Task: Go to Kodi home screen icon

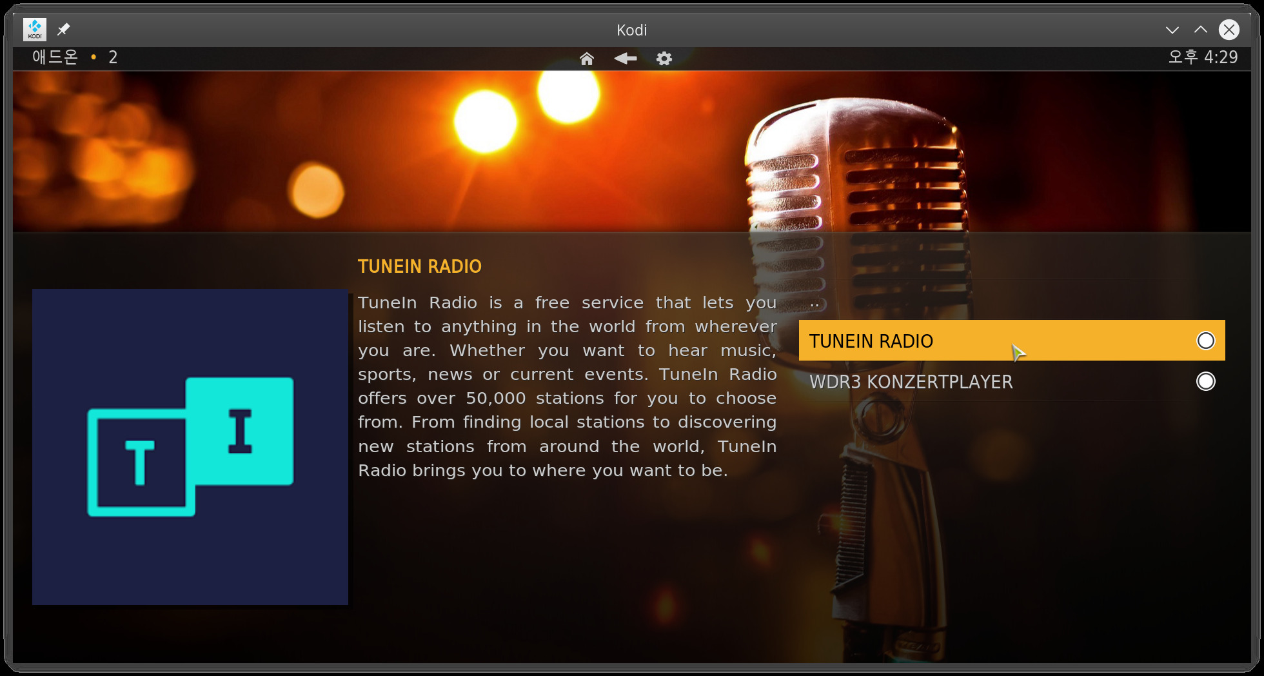Action: (x=586, y=59)
